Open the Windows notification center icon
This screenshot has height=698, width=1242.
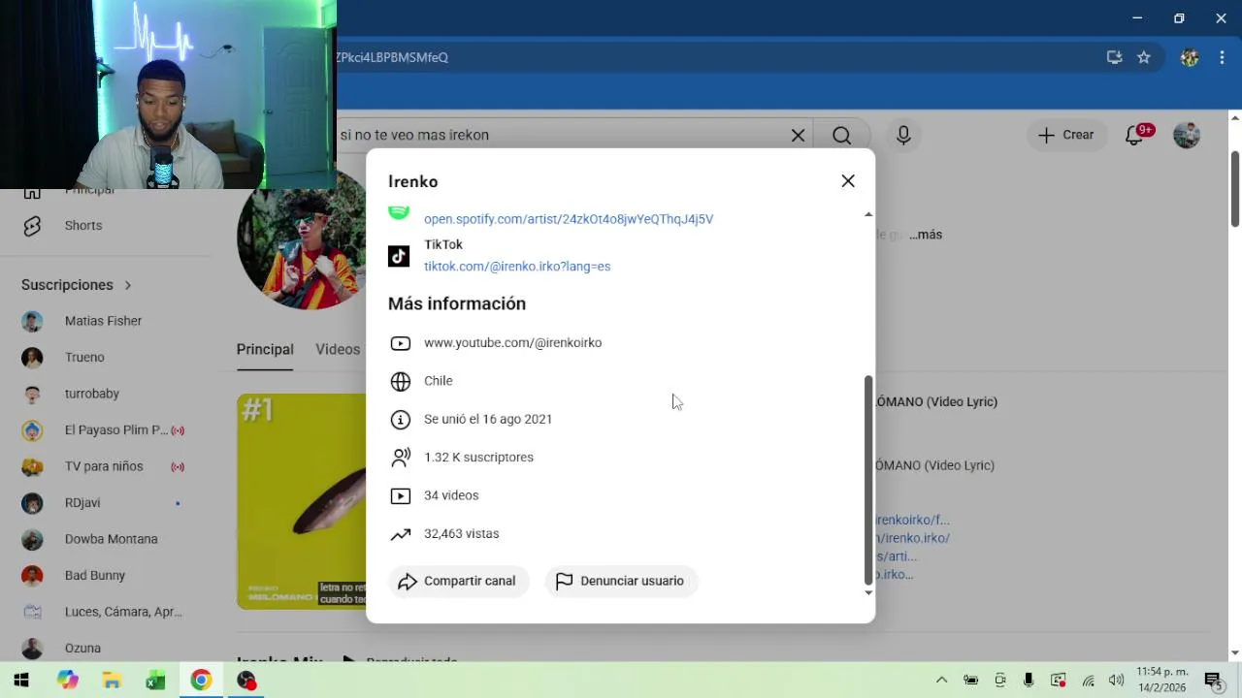1213,681
